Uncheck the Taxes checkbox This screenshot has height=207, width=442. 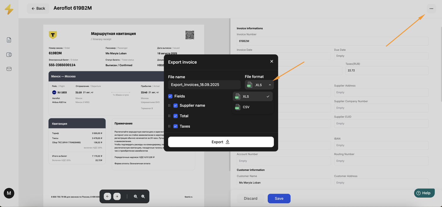click(176, 126)
